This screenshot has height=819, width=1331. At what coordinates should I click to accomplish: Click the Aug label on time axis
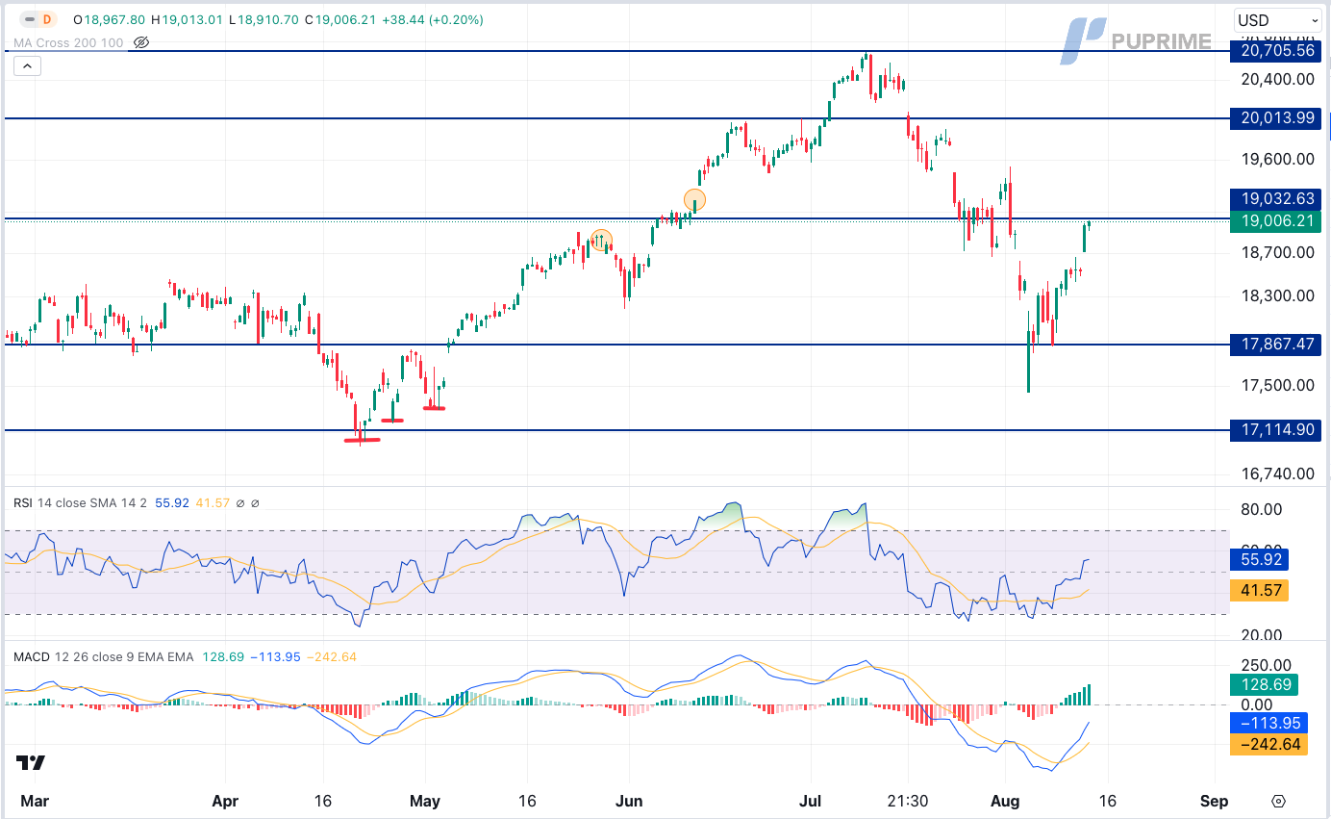[x=1004, y=801]
